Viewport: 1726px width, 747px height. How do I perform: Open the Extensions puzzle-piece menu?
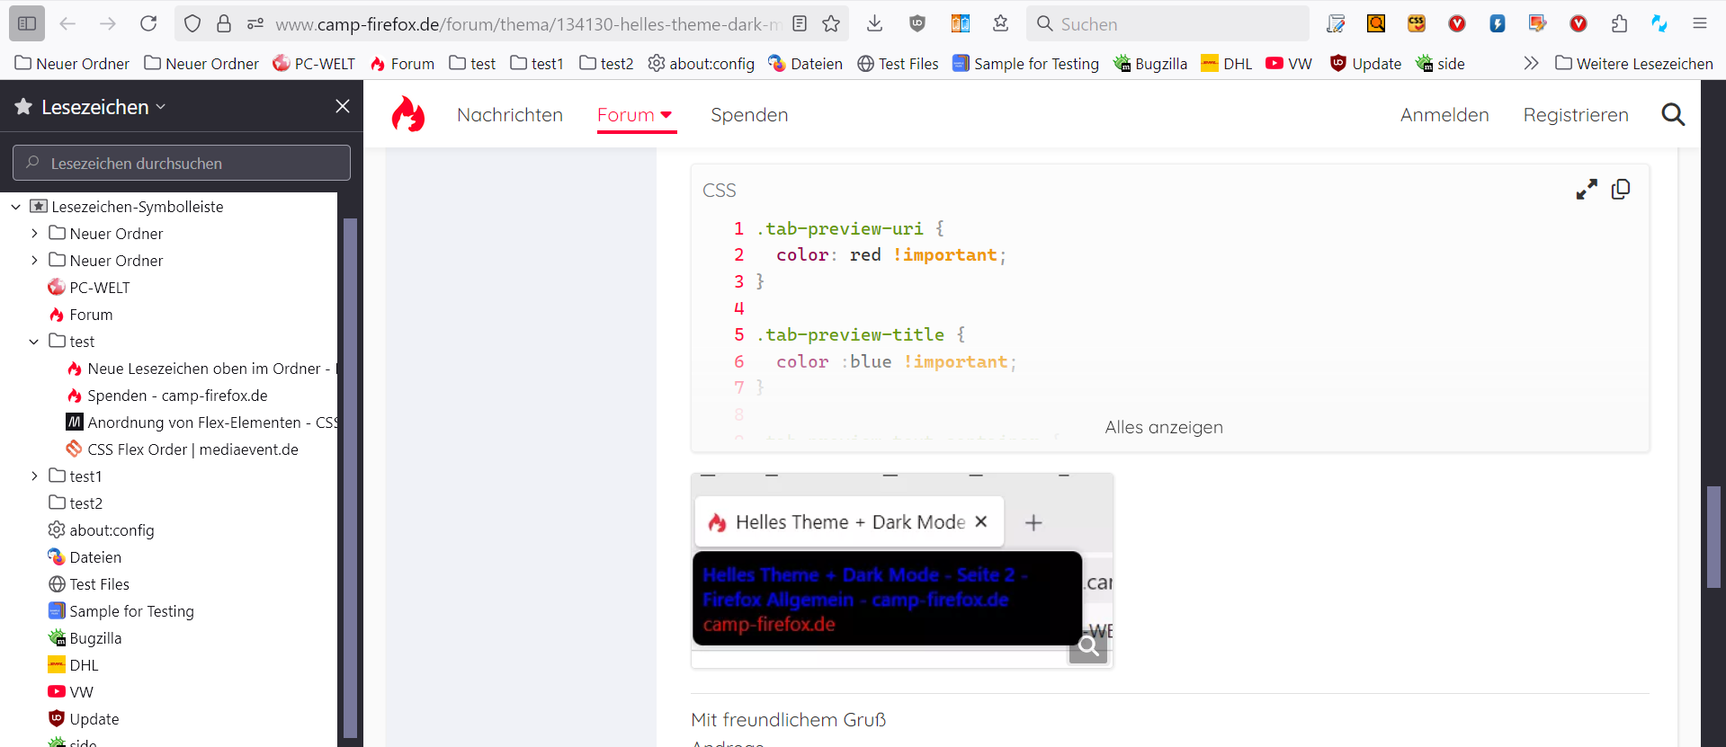pyautogui.click(x=1619, y=23)
